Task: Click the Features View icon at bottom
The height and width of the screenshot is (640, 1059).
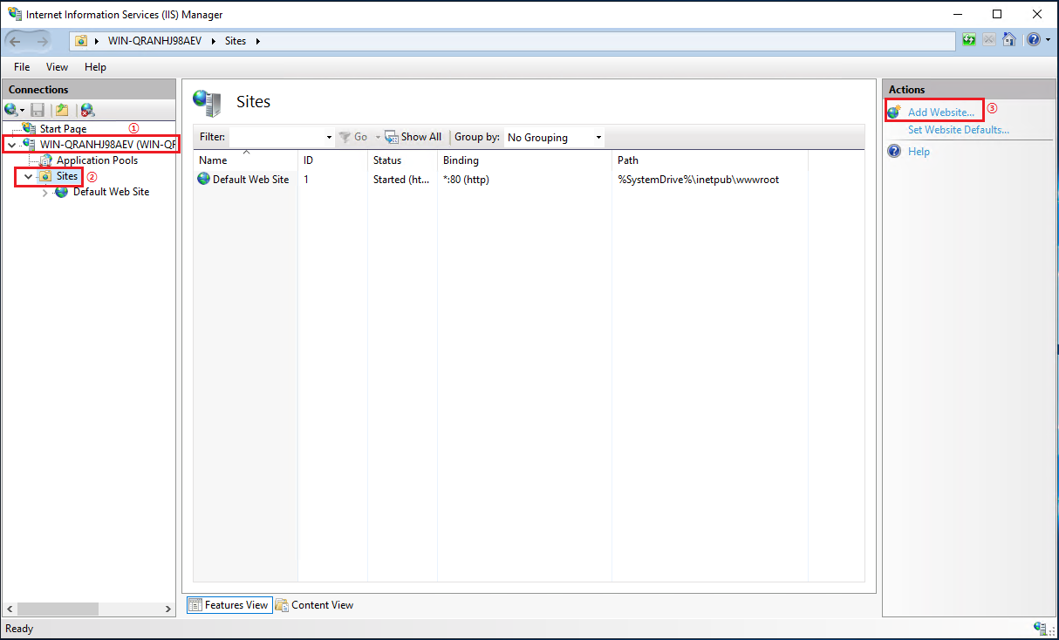Action: point(195,605)
